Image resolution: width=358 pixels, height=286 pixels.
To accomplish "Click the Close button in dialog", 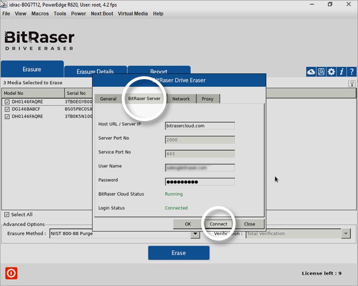I will point(249,224).
